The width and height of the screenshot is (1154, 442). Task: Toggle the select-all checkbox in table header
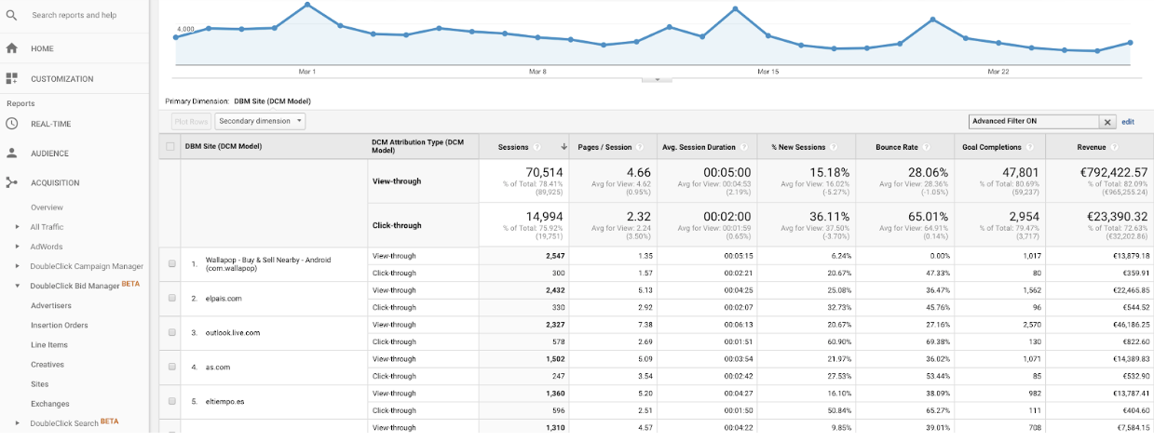point(170,147)
